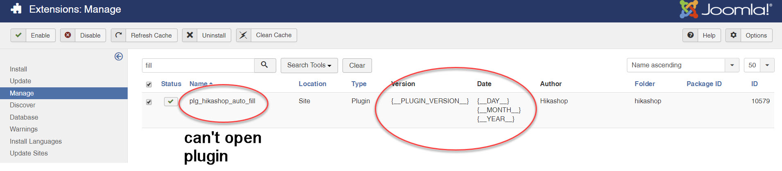Click the Hikashop author cell
782x171 pixels.
tap(554, 101)
